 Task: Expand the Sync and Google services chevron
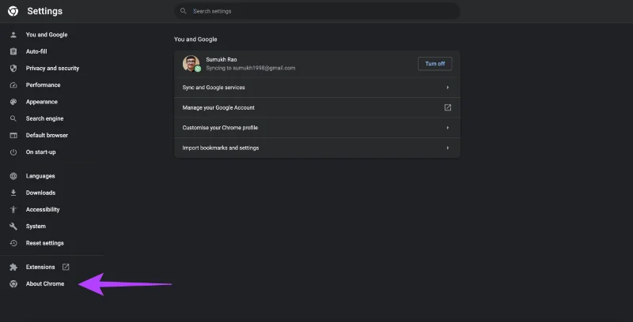click(448, 88)
